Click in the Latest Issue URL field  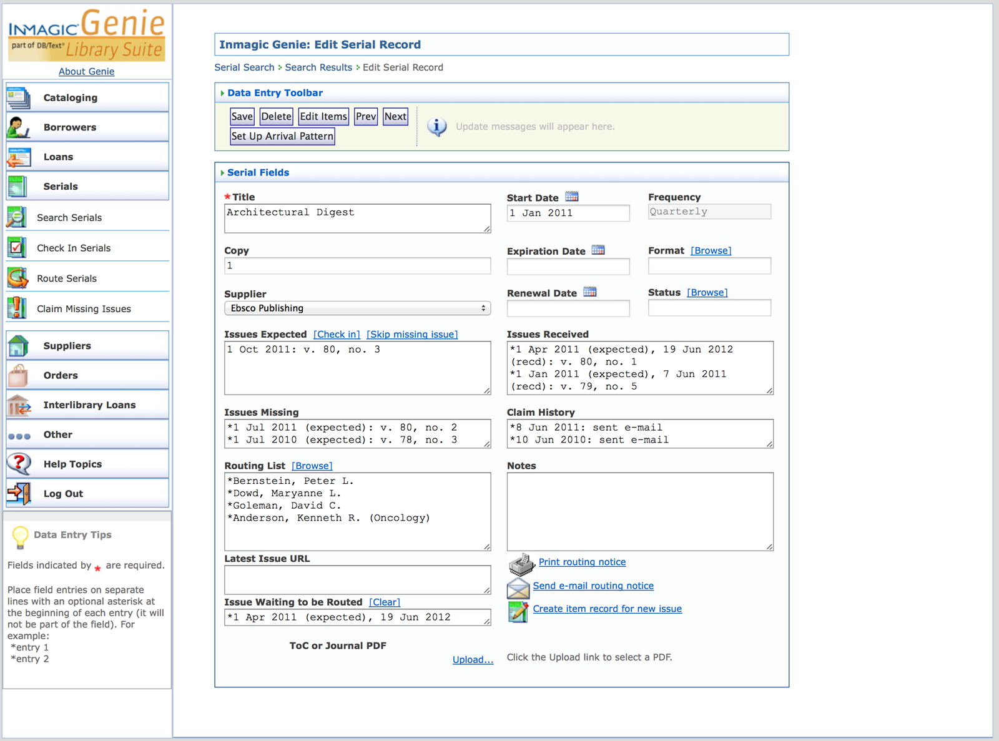click(357, 580)
